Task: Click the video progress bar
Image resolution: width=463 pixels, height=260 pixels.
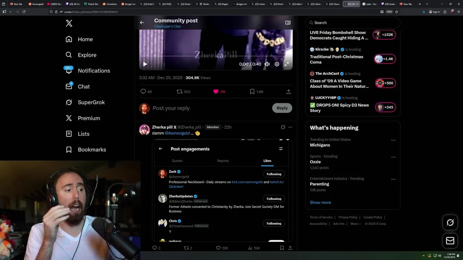Action: (216, 56)
